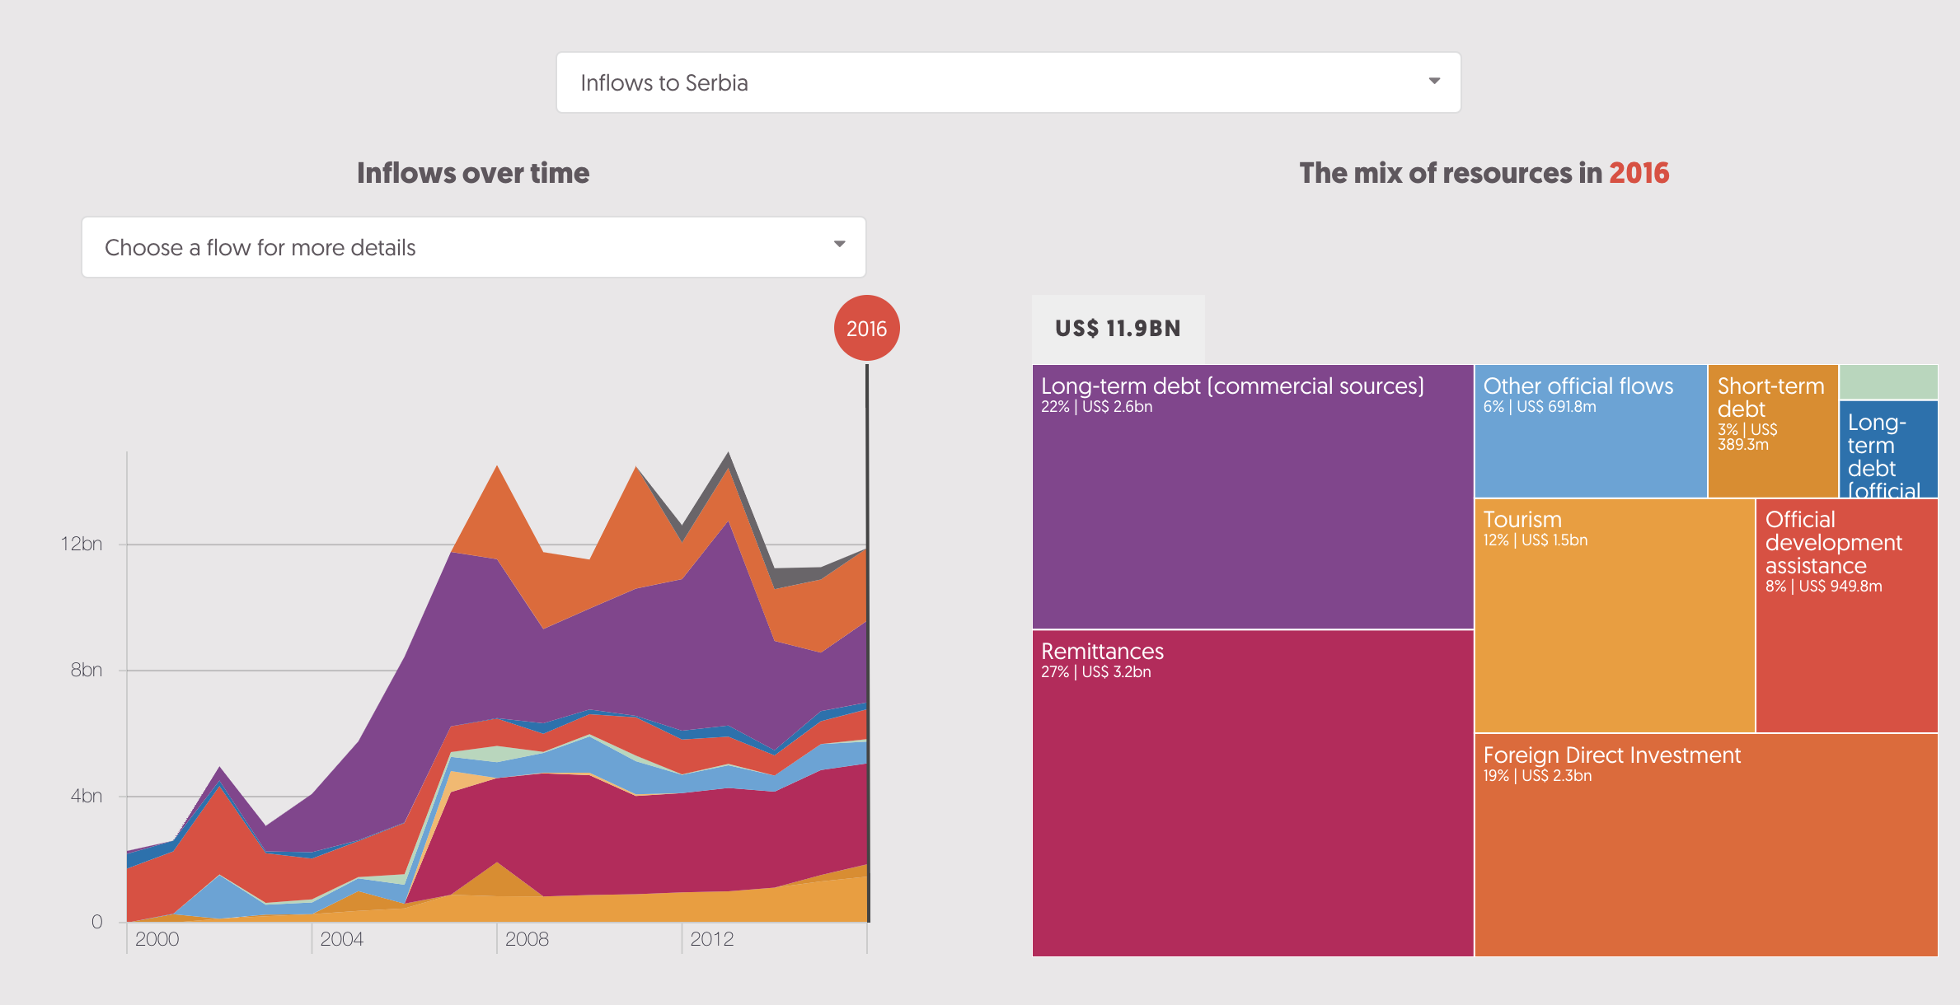Click the 2000 label on time axis
1960x1005 pixels.
(x=157, y=939)
